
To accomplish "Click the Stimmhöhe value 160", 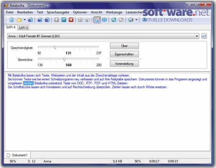I will (x=68, y=65).
